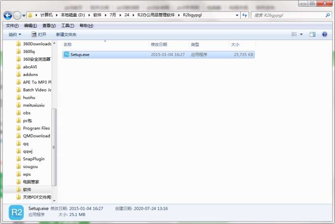
Task: Click the R2 icon in details pane
Action: click(16, 212)
